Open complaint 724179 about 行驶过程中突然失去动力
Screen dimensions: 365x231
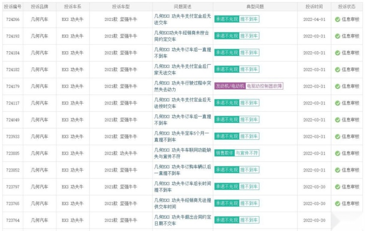[182, 87]
